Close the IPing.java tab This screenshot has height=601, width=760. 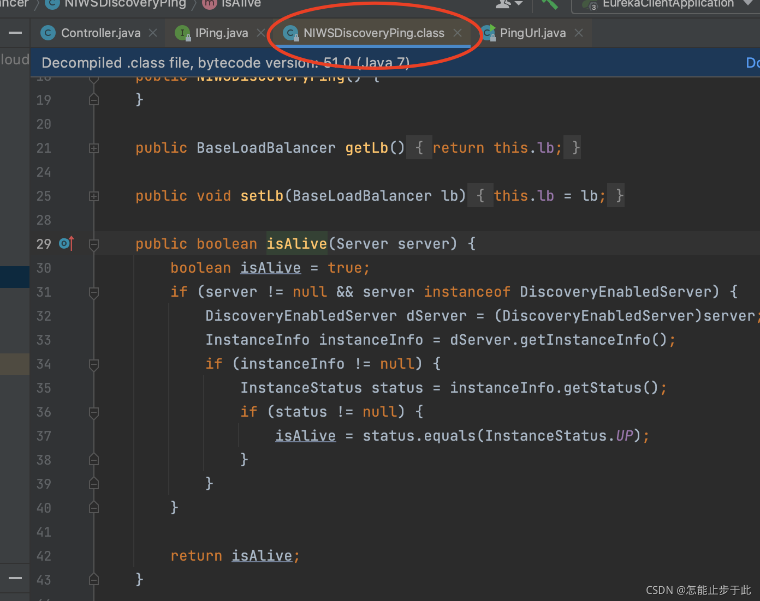pos(261,33)
